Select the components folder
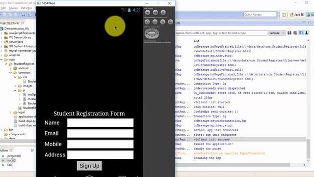 pos(17,134)
